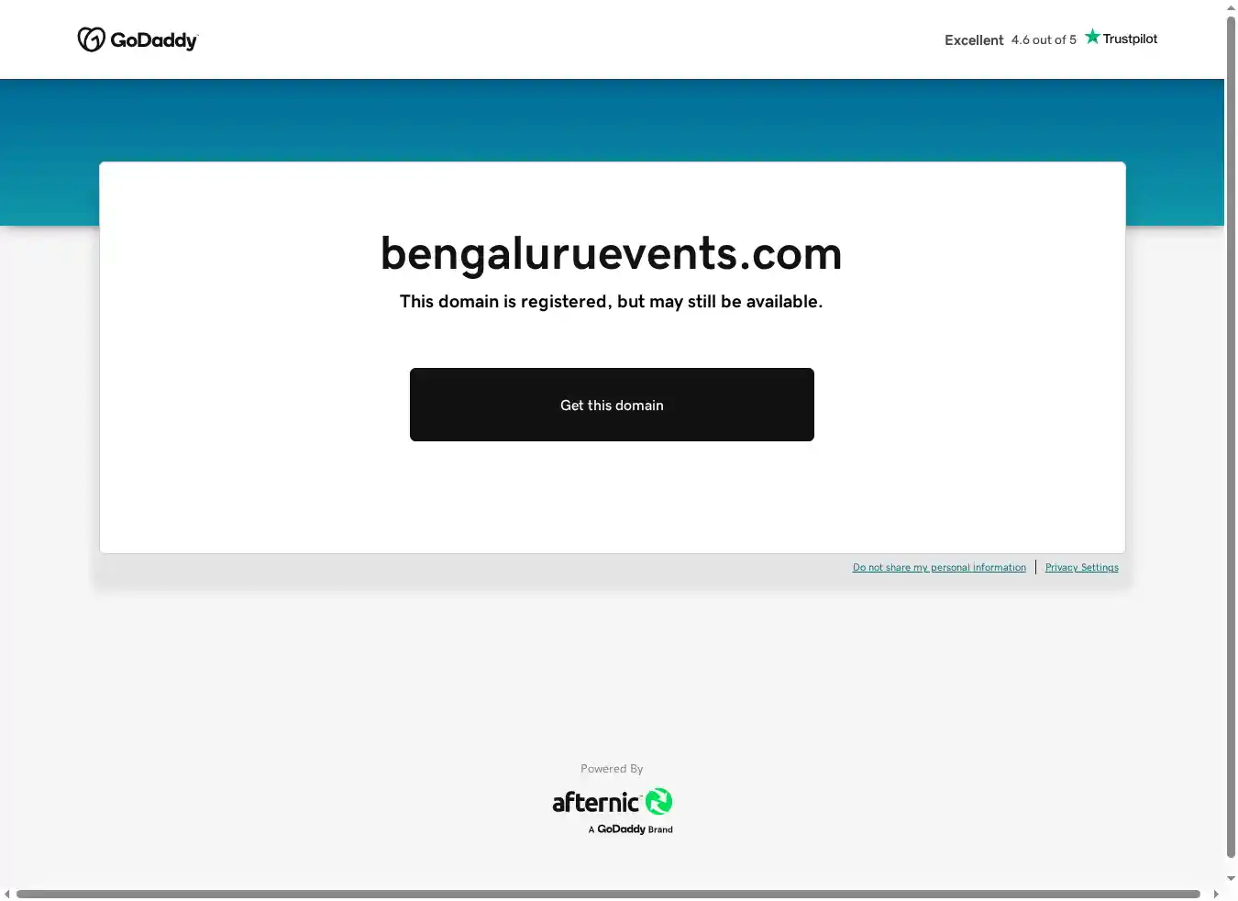
Task: Click the Get this domain button
Action: pyautogui.click(x=612, y=405)
